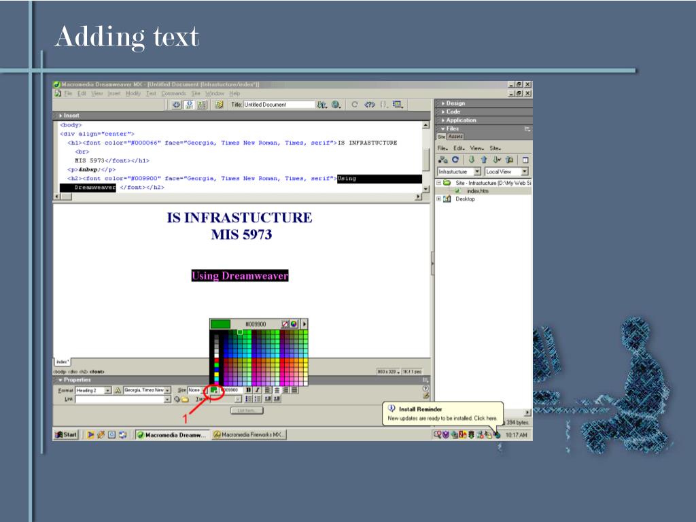Viewport: 696px width, 522px height.
Task: Collapse the Files panel group
Action: 450,128
